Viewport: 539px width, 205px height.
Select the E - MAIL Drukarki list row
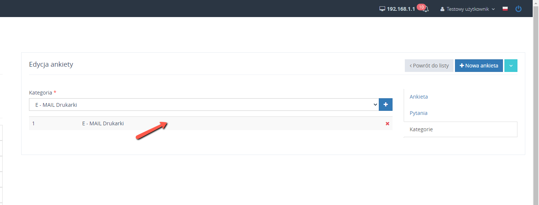pyautogui.click(x=211, y=123)
